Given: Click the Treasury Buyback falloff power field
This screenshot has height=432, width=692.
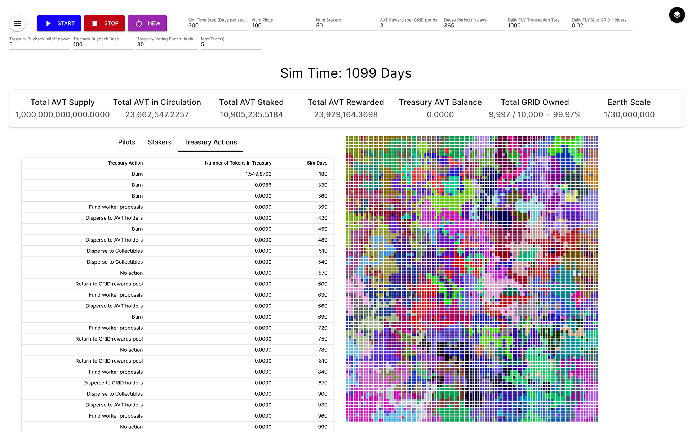Looking at the screenshot, I should point(39,45).
